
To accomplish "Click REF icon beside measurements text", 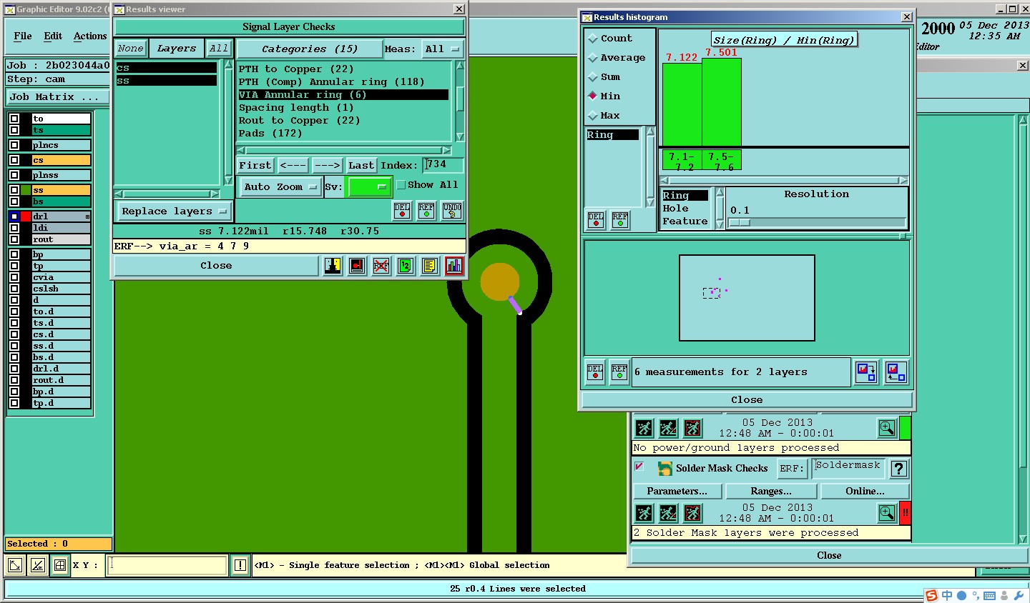I will click(x=619, y=372).
